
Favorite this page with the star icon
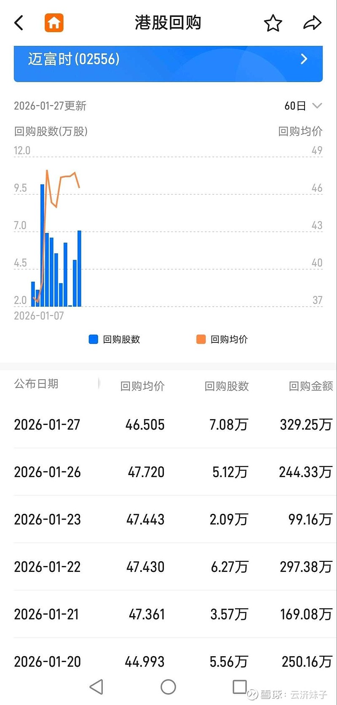tap(273, 23)
